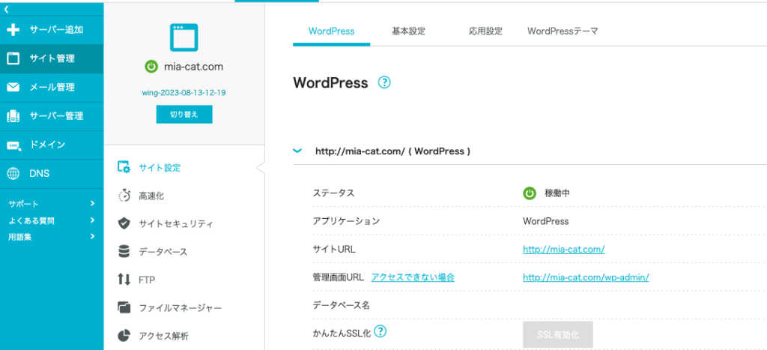Click the large browser window icon above mia-cat.com
Screen dimensions: 767x350
coord(184,37)
